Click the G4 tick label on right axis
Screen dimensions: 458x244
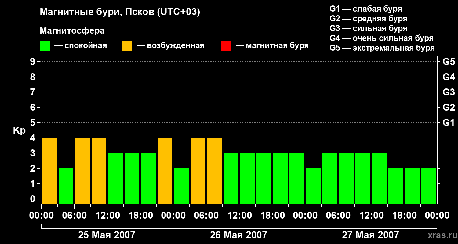(x=449, y=77)
